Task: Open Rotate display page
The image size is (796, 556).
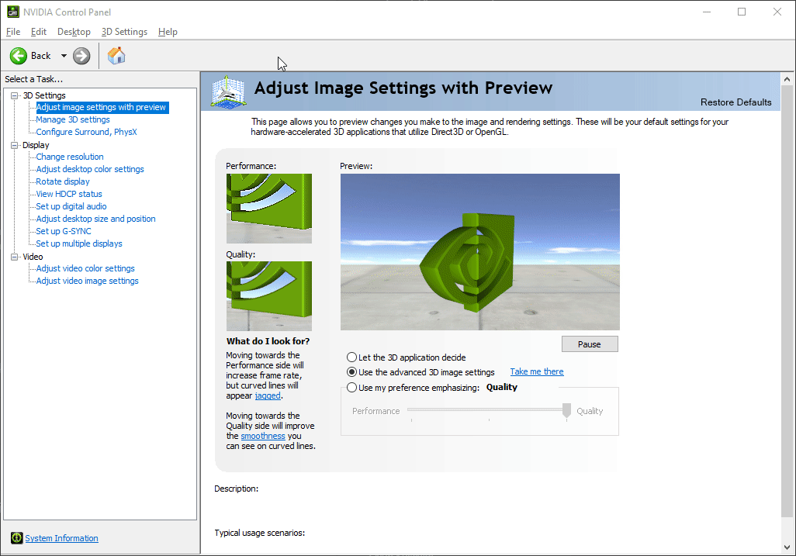Action: click(62, 181)
